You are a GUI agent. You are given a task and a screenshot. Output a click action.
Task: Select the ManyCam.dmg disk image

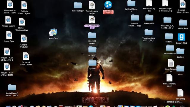click(171, 63)
